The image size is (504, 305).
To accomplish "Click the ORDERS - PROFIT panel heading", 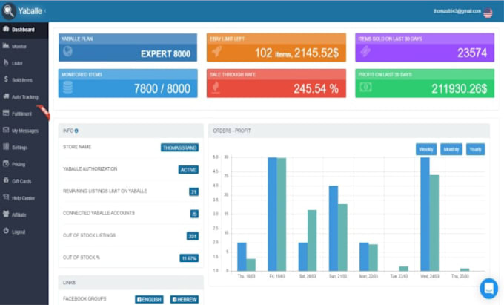I will click(232, 131).
